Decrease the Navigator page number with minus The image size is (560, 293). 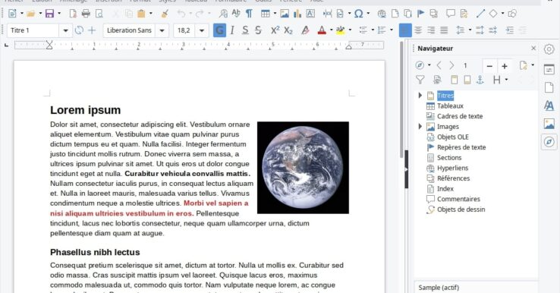coord(489,66)
